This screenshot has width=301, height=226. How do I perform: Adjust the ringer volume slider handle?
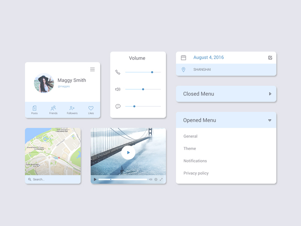point(152,72)
